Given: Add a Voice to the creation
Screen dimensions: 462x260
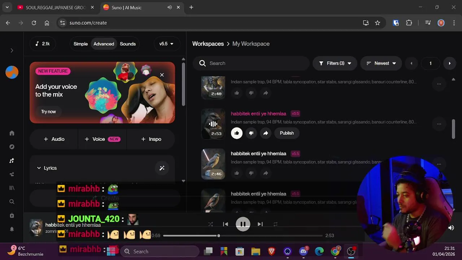Looking at the screenshot, I should pyautogui.click(x=102, y=139).
